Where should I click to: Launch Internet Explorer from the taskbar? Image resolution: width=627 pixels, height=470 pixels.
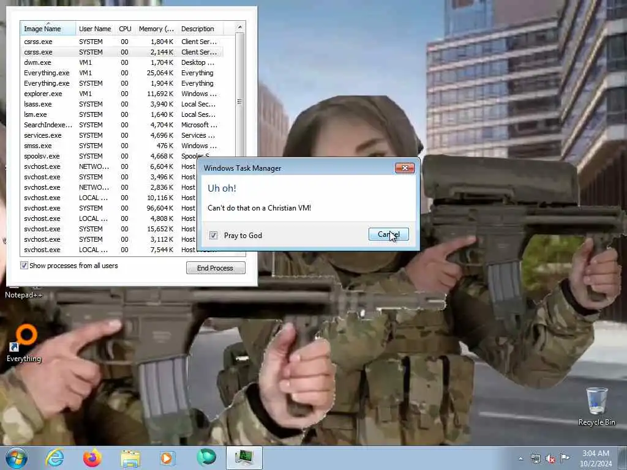pyautogui.click(x=54, y=458)
